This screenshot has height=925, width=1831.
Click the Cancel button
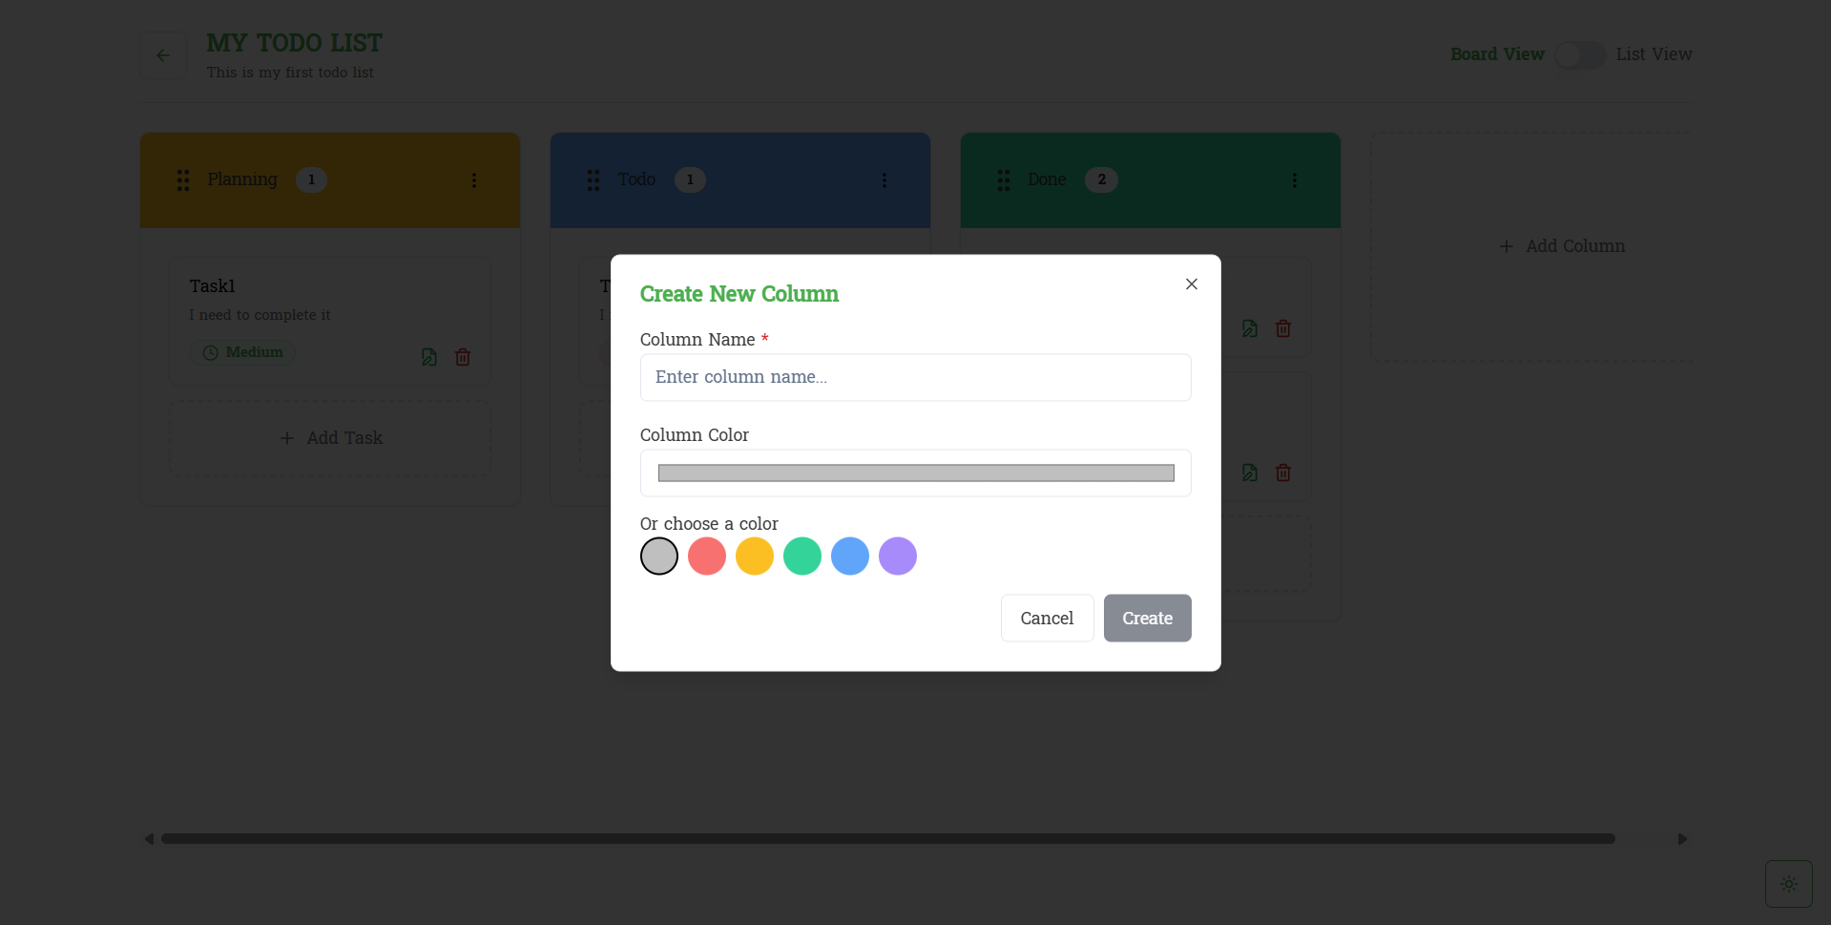1047,618
